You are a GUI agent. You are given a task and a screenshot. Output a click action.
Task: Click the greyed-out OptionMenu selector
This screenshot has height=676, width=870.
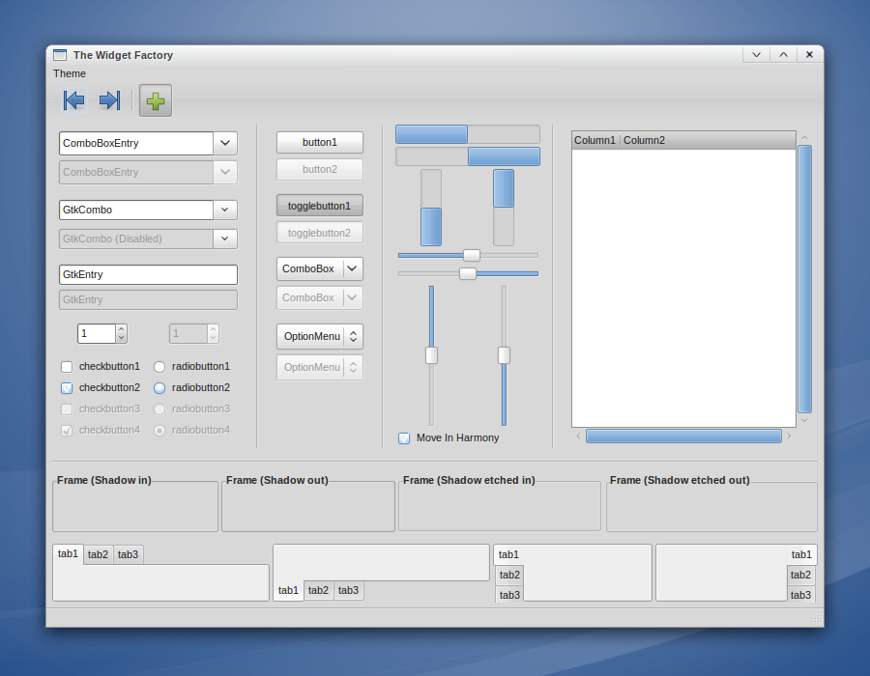320,367
